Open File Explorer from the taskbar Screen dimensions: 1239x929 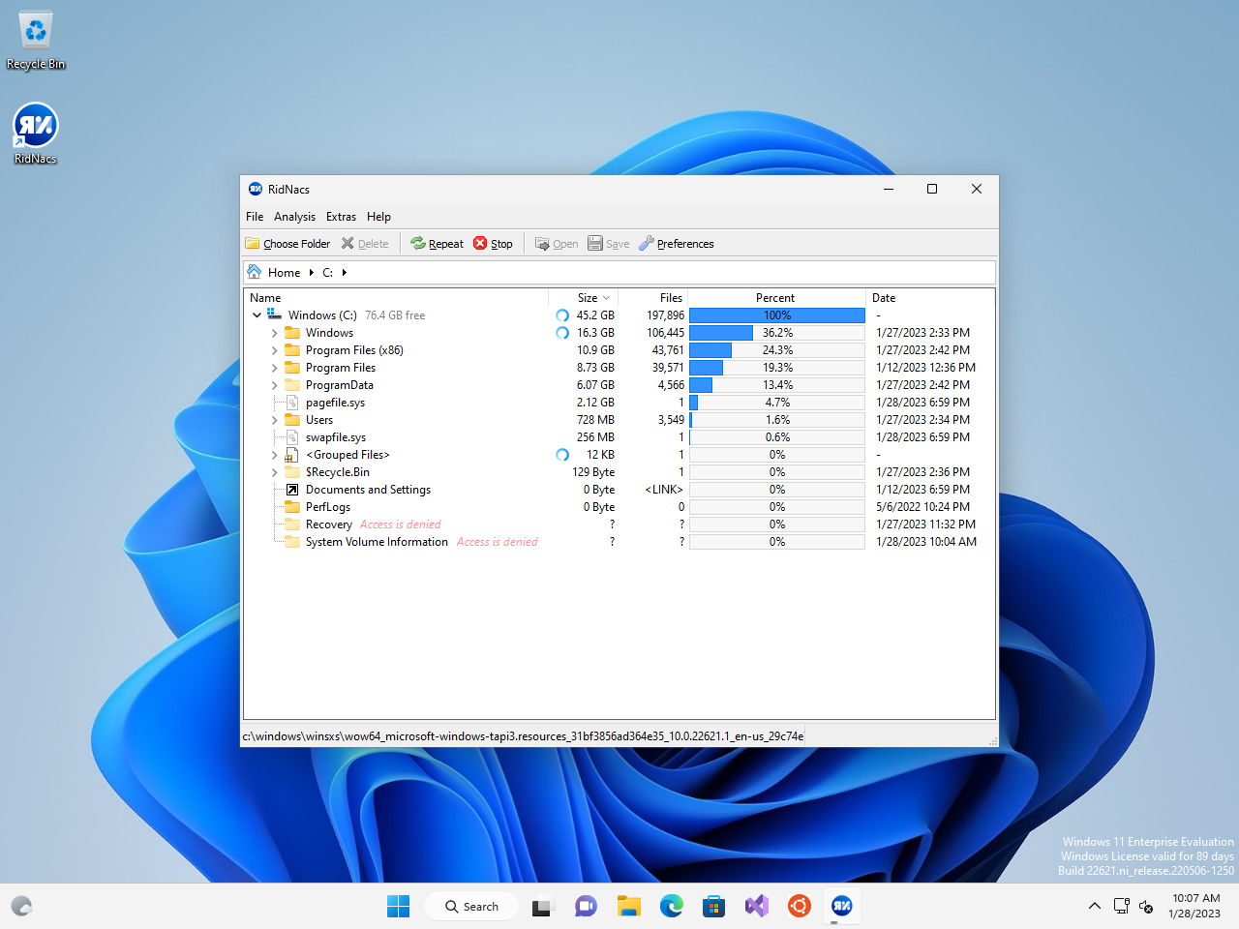pos(629,906)
